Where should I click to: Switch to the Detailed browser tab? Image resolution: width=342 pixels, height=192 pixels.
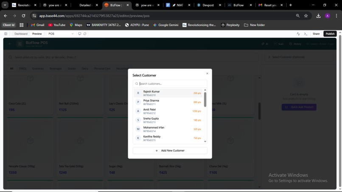[85, 5]
